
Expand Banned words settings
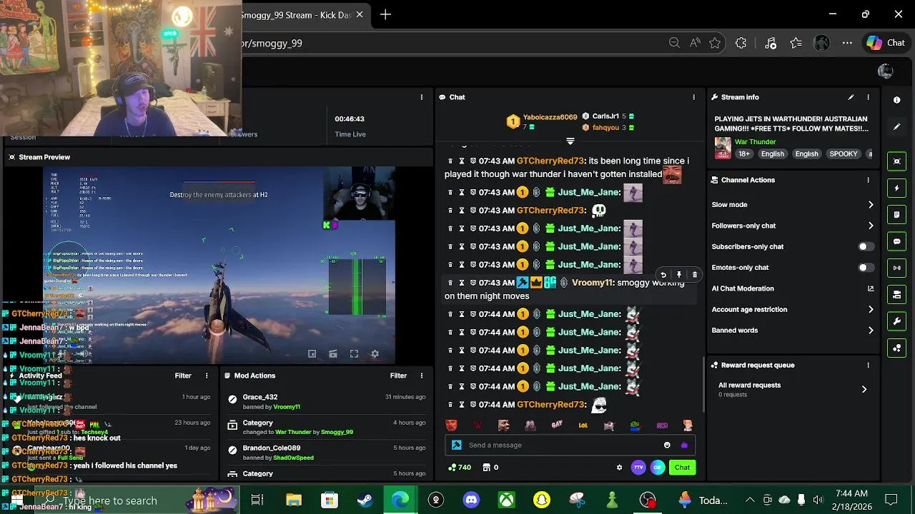[x=870, y=331]
